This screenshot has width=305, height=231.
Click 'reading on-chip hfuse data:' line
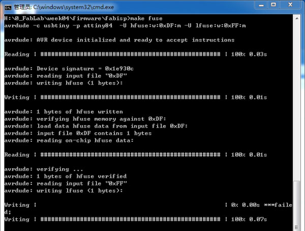pos(69,140)
